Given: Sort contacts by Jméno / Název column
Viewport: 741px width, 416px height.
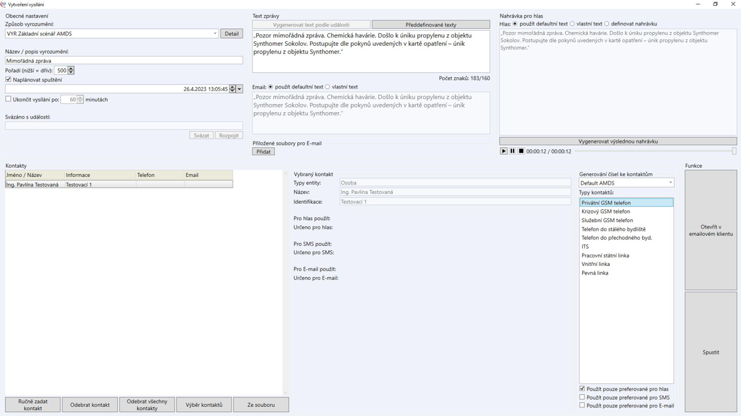Looking at the screenshot, I should 34,175.
